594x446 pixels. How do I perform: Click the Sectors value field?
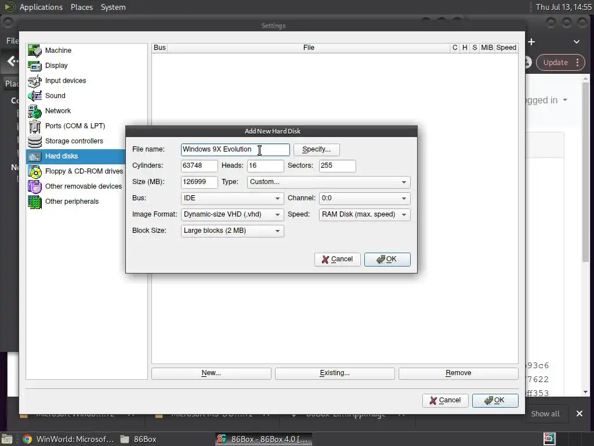tap(337, 166)
